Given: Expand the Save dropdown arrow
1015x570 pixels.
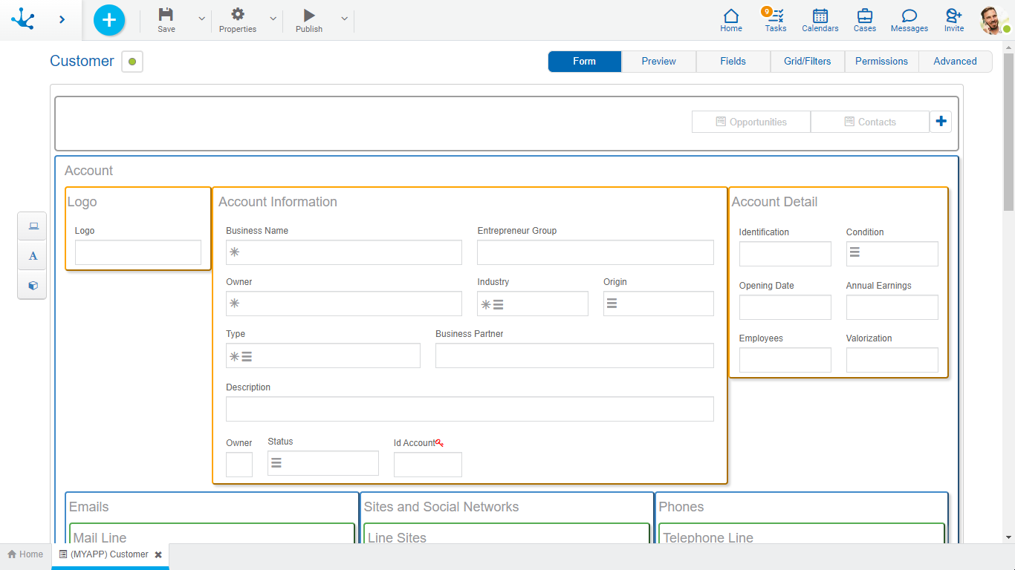Looking at the screenshot, I should pos(201,19).
